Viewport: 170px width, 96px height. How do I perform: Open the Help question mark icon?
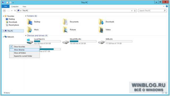(167, 6)
